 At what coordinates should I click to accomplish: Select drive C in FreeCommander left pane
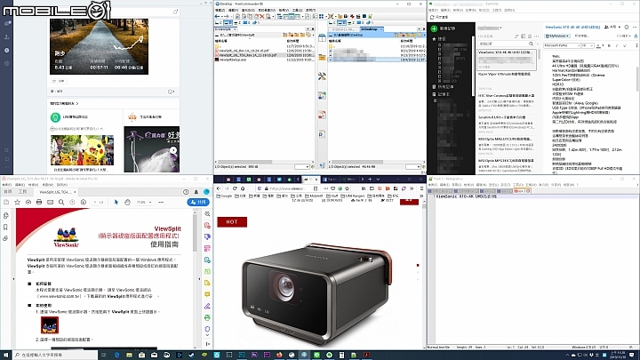coord(219,23)
